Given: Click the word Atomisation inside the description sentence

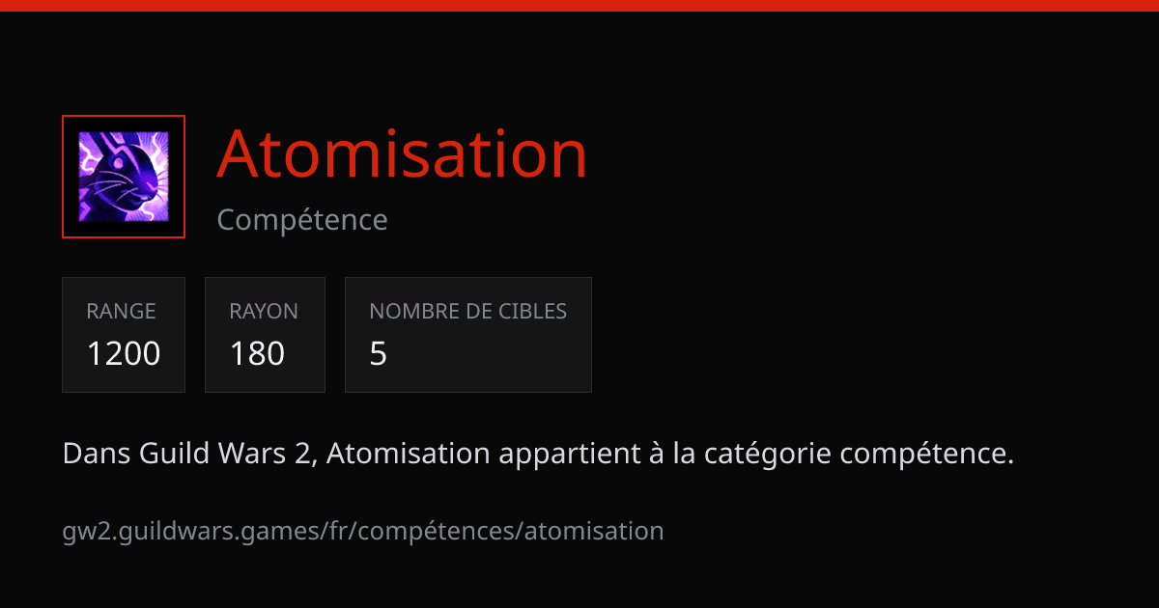Looking at the screenshot, I should pyautogui.click(x=410, y=453).
